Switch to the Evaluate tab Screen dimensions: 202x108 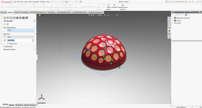click(17, 12)
